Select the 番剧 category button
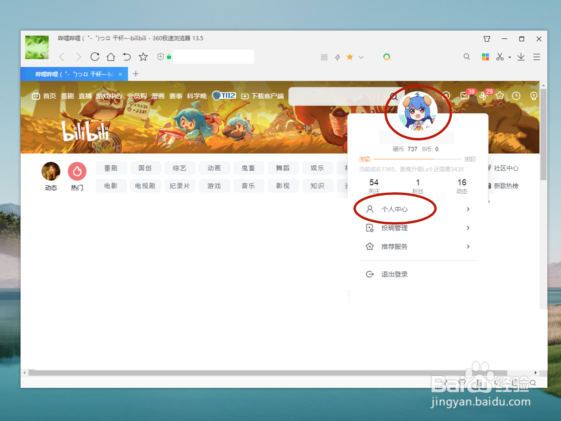The width and height of the screenshot is (561, 421). point(111,168)
